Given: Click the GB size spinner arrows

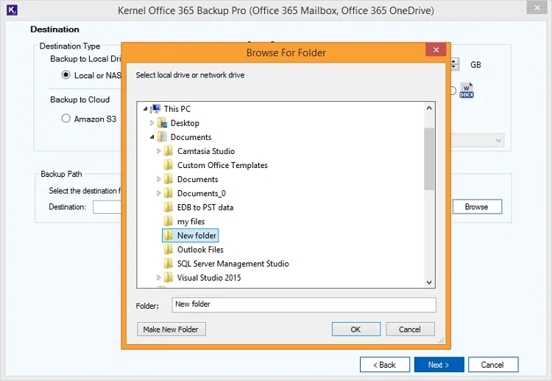Looking at the screenshot, I should click(454, 65).
